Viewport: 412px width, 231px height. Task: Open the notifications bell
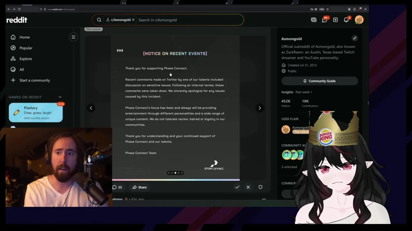point(346,20)
